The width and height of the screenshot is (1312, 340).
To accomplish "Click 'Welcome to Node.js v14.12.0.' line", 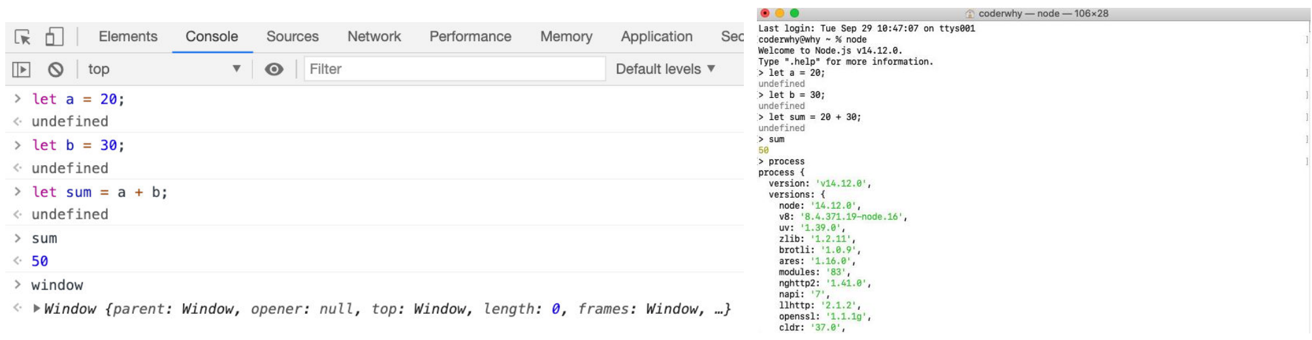I will 830,50.
